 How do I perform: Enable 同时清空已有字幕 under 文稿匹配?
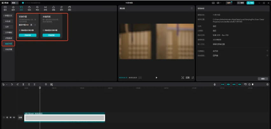tap(44, 30)
